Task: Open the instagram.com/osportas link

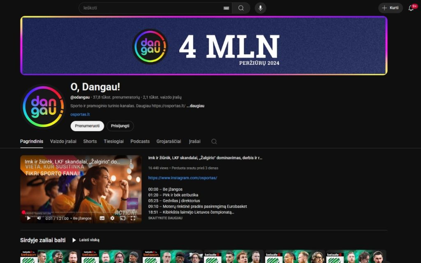Action: pyautogui.click(x=183, y=178)
